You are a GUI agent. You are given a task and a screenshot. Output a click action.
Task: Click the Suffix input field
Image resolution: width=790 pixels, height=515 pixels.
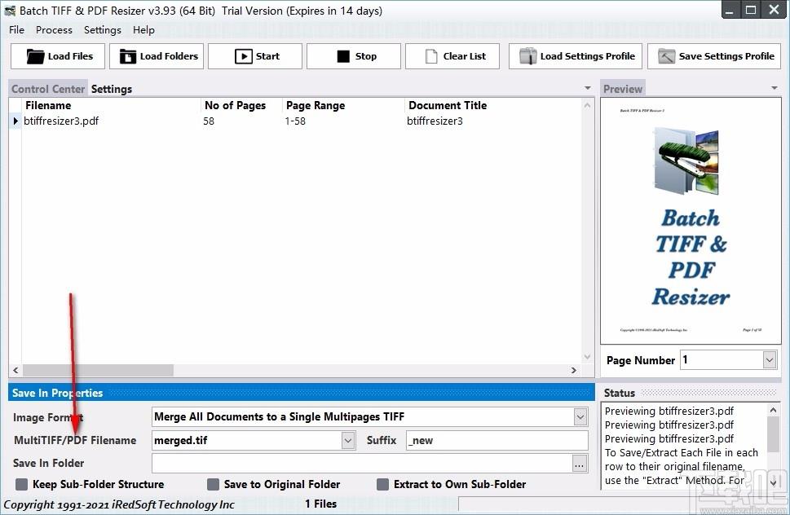[x=497, y=441]
